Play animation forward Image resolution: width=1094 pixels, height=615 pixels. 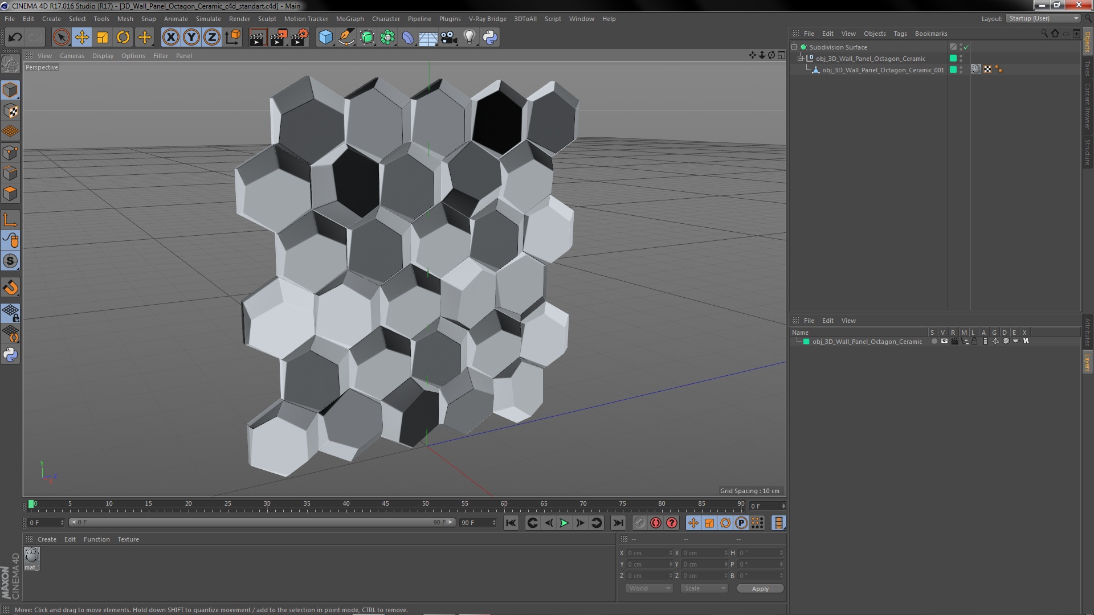pos(564,523)
